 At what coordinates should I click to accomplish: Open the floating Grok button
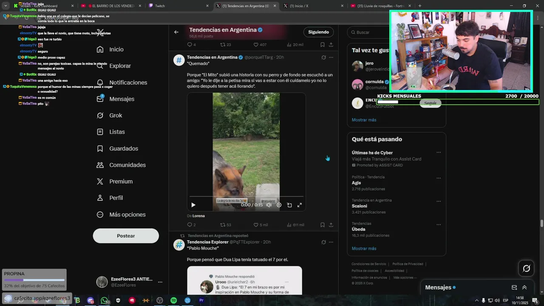526,269
